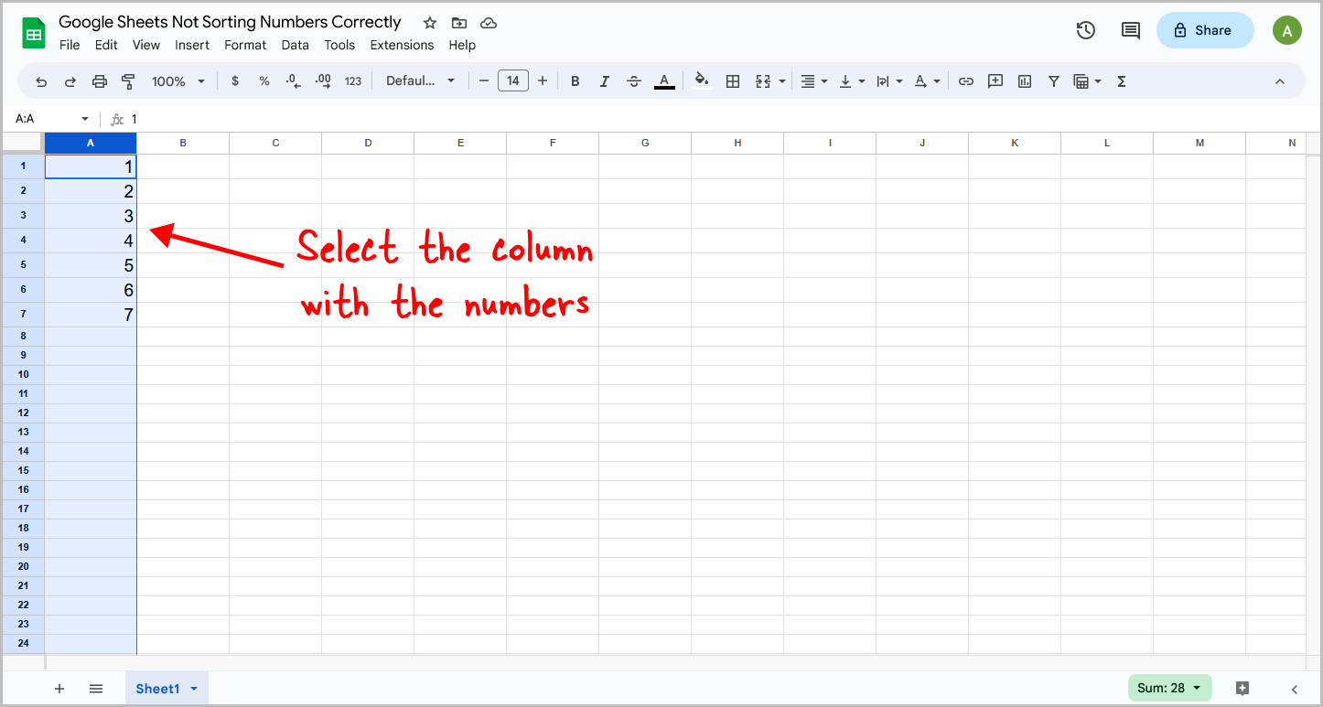
Task: Click the font size field 14
Action: pos(513,81)
